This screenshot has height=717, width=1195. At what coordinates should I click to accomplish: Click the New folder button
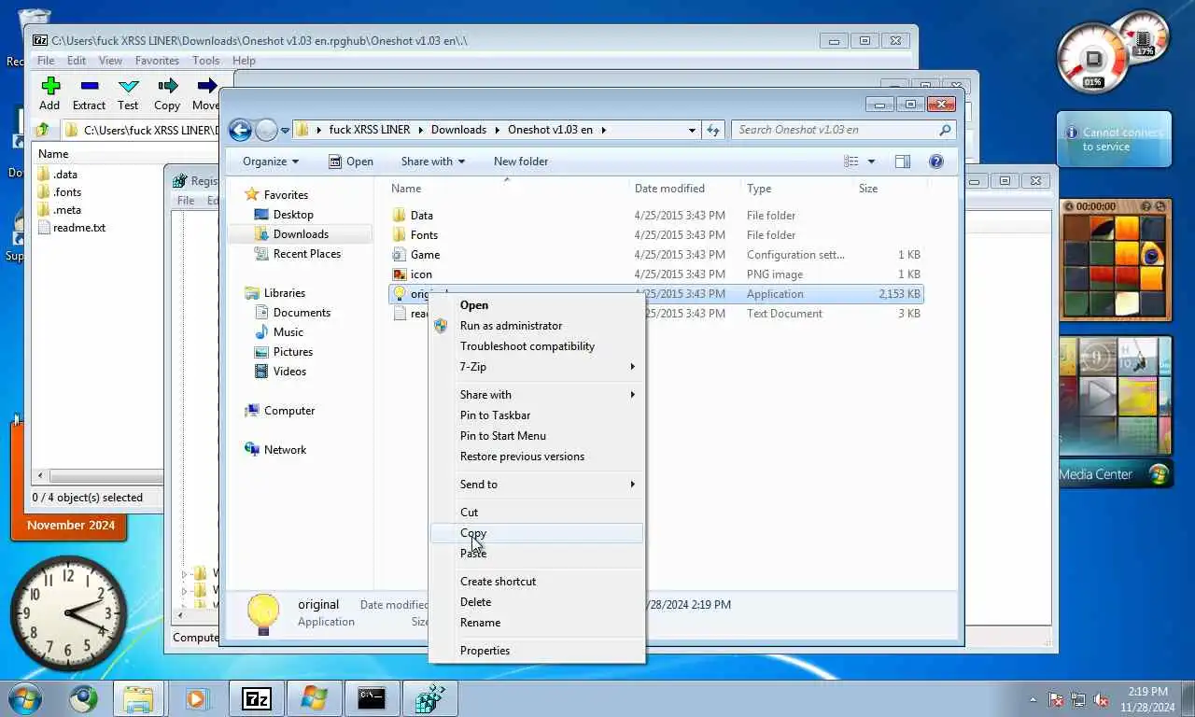tap(521, 162)
